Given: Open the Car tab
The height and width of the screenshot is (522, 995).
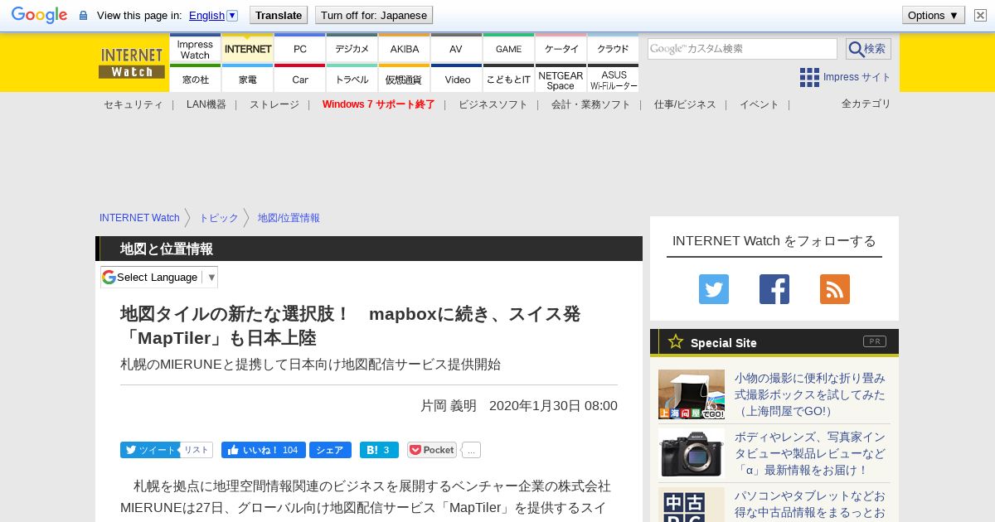Looking at the screenshot, I should click(x=299, y=78).
